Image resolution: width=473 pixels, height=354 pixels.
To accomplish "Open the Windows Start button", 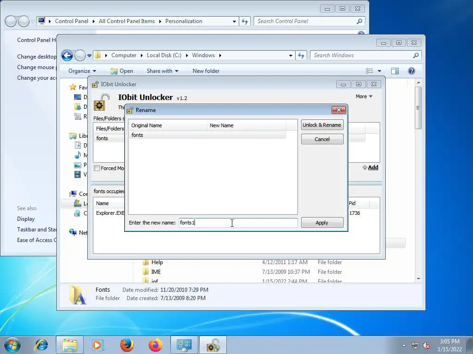I will coord(12,345).
